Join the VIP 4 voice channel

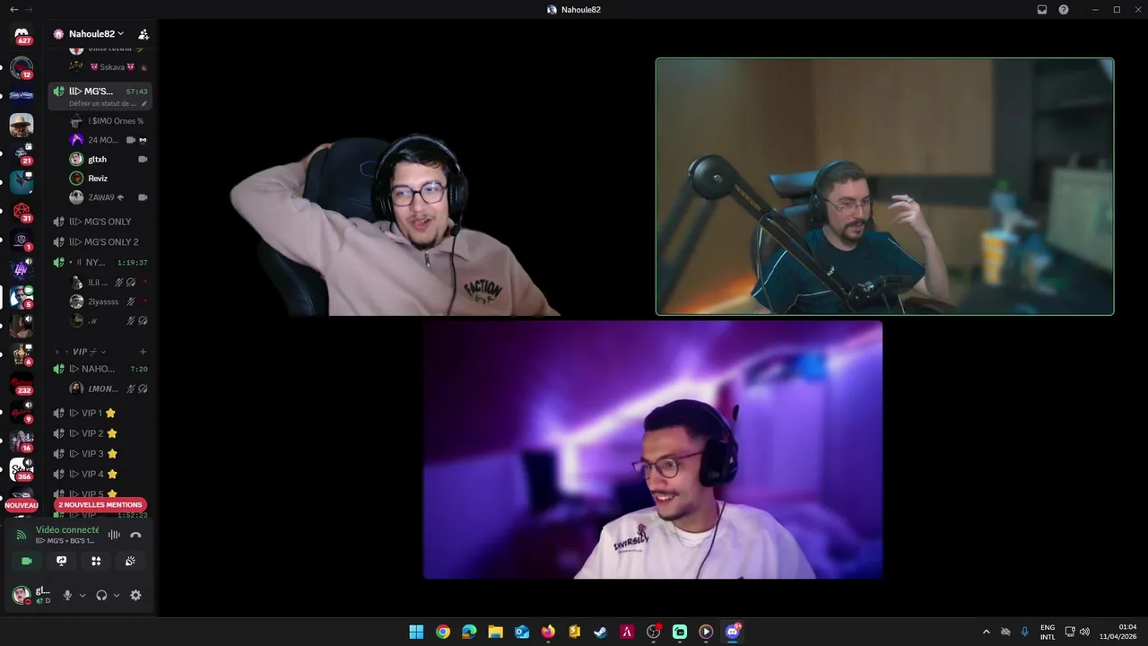click(100, 474)
